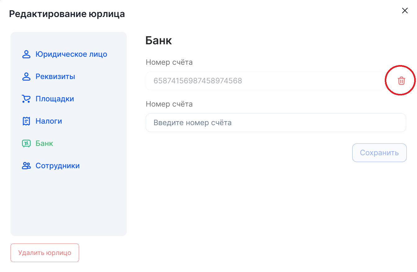This screenshot has width=417, height=272.
Task: Select the Налоги menu item
Action: (x=49, y=121)
